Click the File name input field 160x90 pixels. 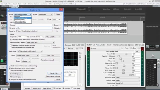[34, 28]
